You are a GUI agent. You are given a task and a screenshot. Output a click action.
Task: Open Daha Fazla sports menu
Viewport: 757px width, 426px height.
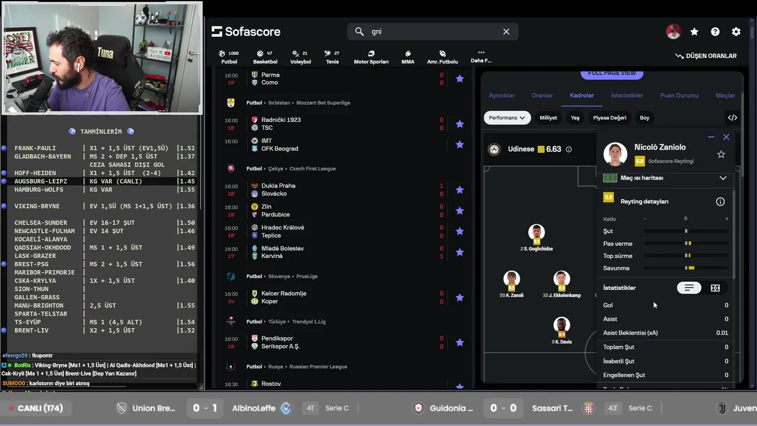click(481, 57)
